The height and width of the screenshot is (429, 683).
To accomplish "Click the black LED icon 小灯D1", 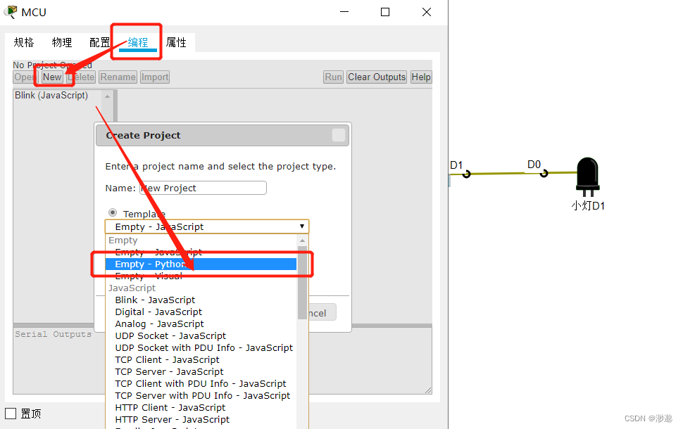I will (588, 177).
